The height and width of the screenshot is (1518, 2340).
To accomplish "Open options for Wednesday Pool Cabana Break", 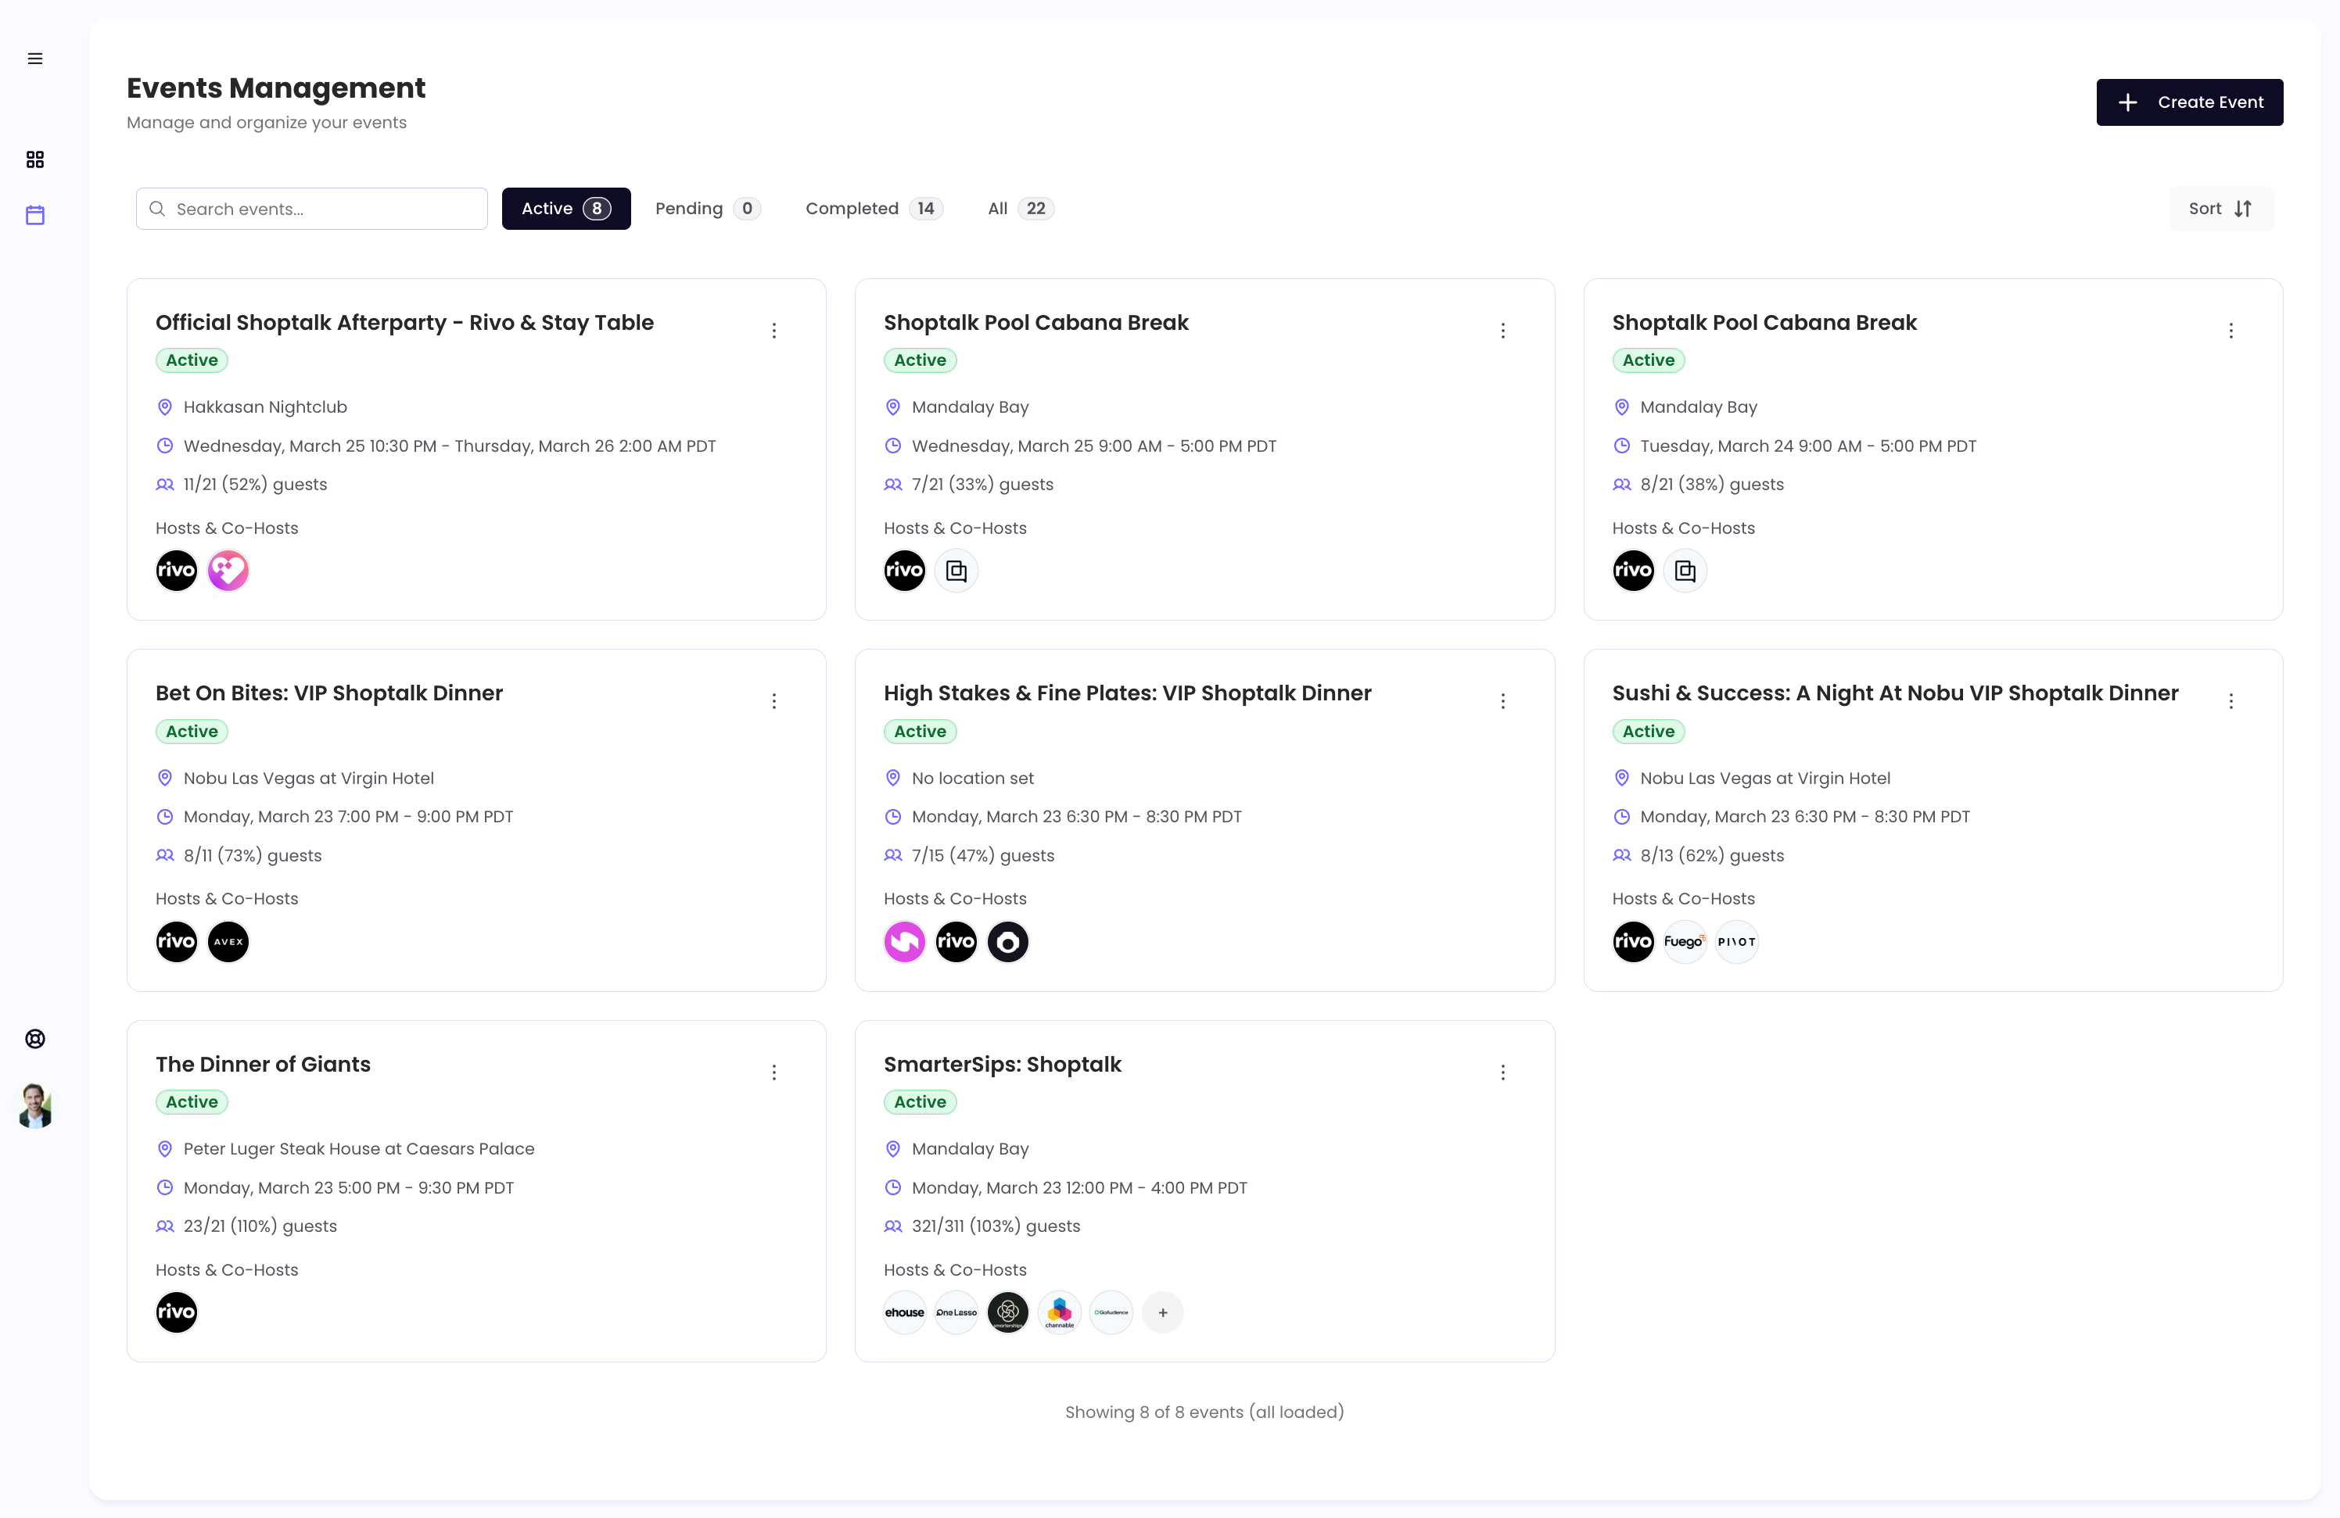I will point(1502,330).
